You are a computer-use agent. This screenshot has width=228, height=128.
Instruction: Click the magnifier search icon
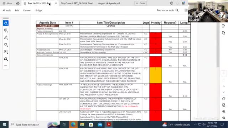pos(177,10)
